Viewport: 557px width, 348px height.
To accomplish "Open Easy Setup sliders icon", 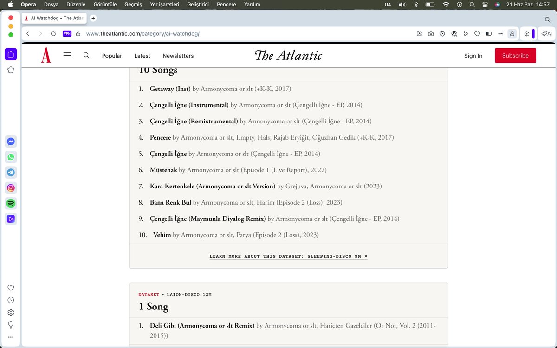I will tap(500, 33).
